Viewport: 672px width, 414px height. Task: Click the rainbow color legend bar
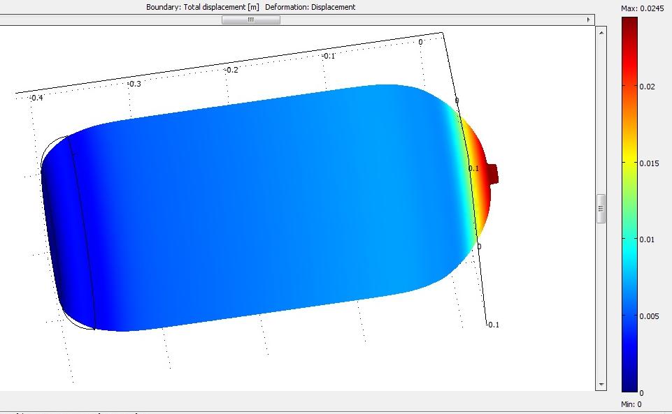point(629,205)
